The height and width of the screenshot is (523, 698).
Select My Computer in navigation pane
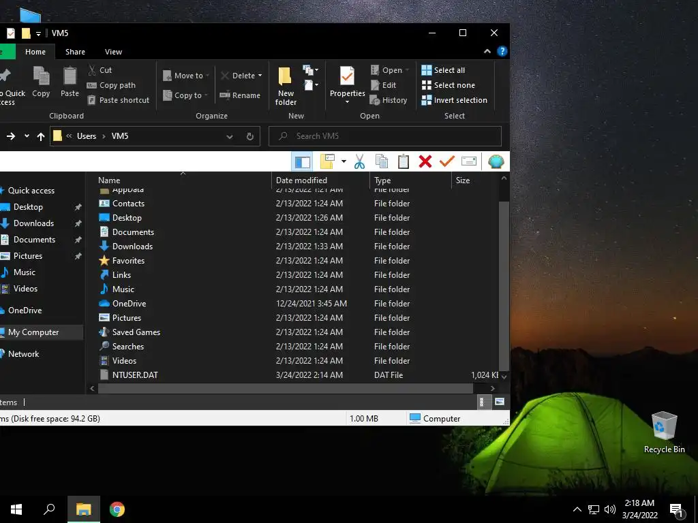click(x=33, y=332)
